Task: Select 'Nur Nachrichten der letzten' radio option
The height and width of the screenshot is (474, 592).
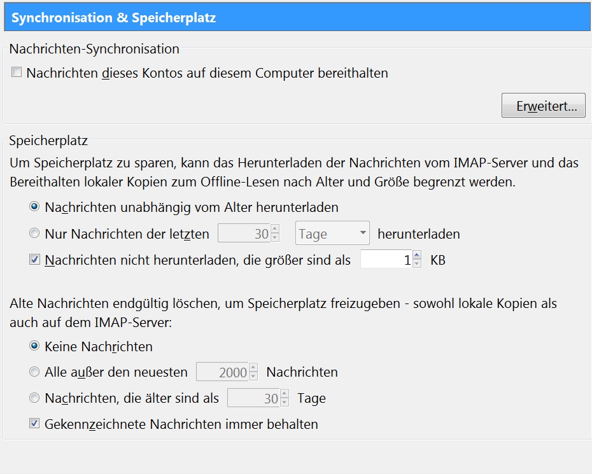Action: (x=34, y=234)
